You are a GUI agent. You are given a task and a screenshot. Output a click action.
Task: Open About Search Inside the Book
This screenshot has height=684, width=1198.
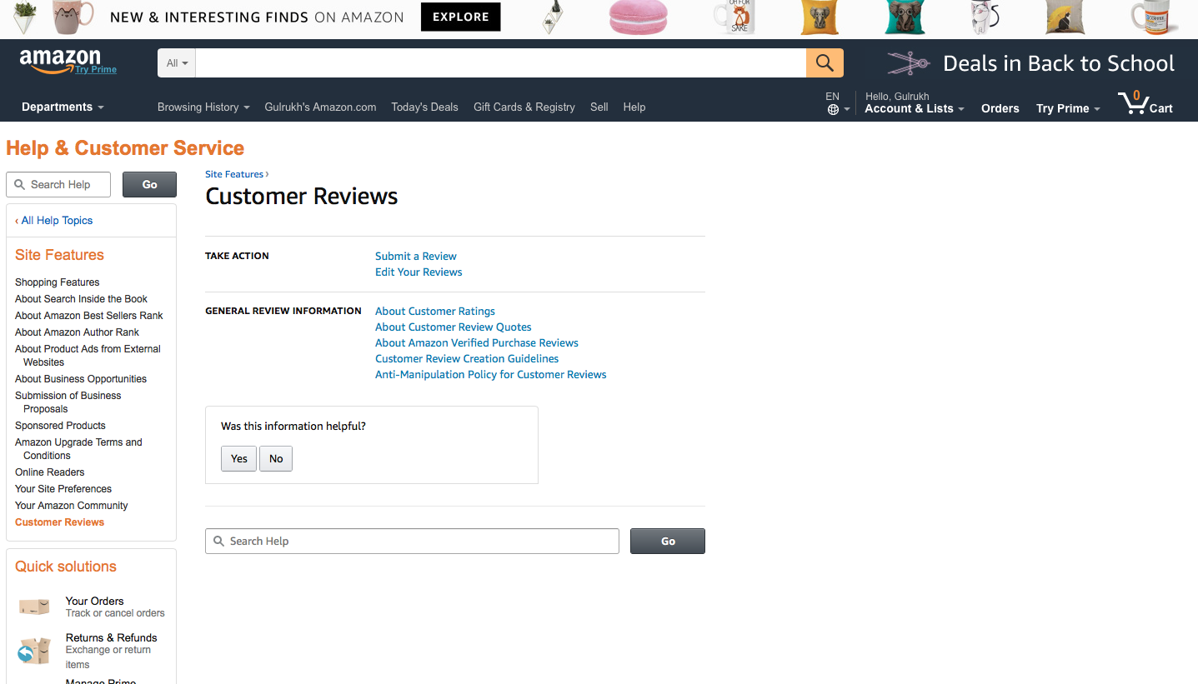[81, 299]
